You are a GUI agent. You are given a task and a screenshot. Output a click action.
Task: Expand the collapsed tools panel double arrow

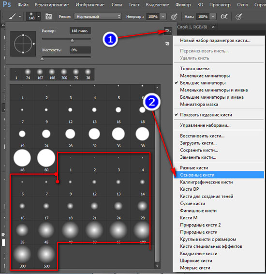point(3,25)
